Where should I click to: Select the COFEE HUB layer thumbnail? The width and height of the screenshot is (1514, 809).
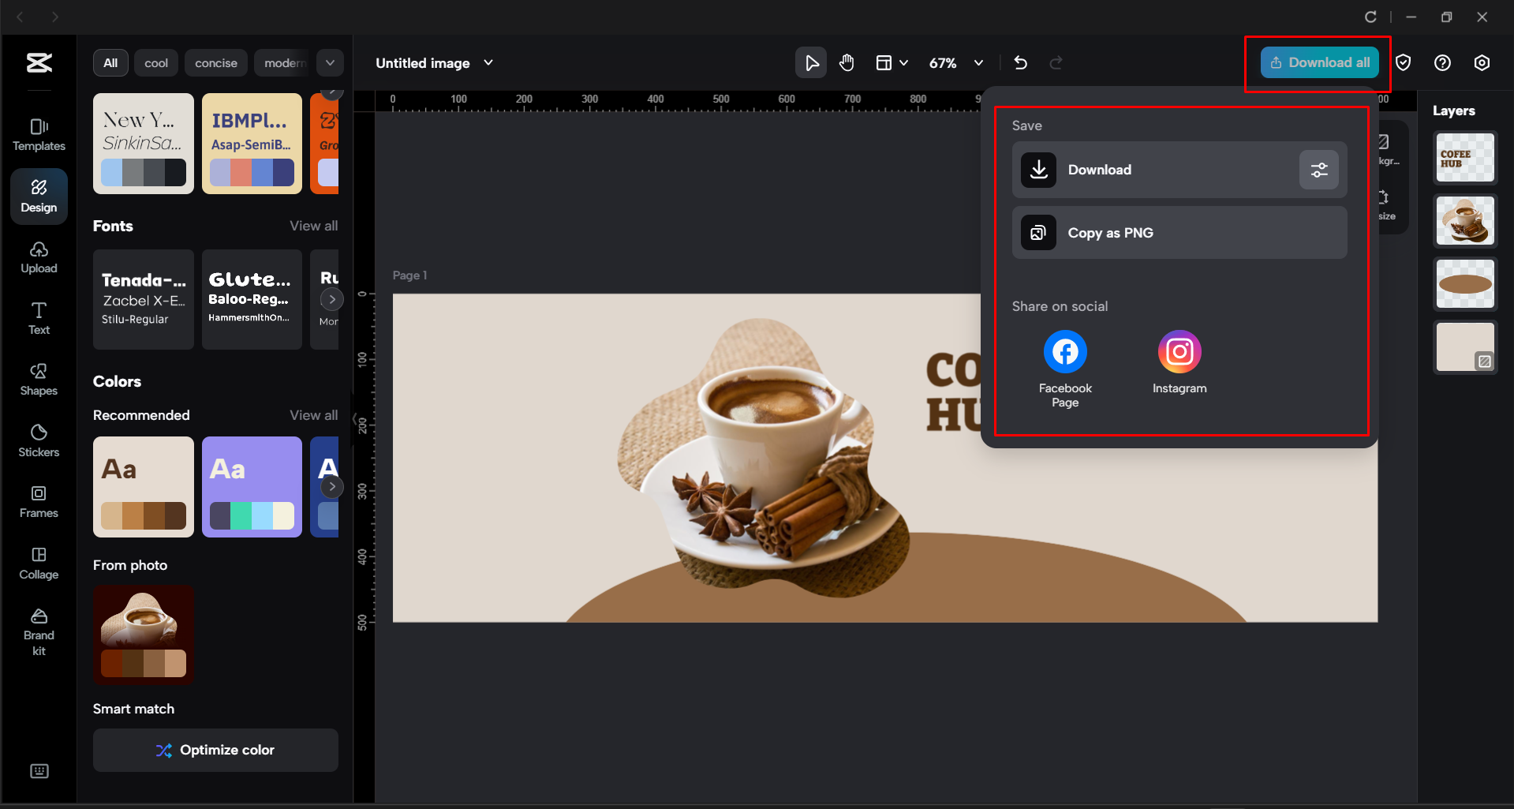coord(1464,157)
